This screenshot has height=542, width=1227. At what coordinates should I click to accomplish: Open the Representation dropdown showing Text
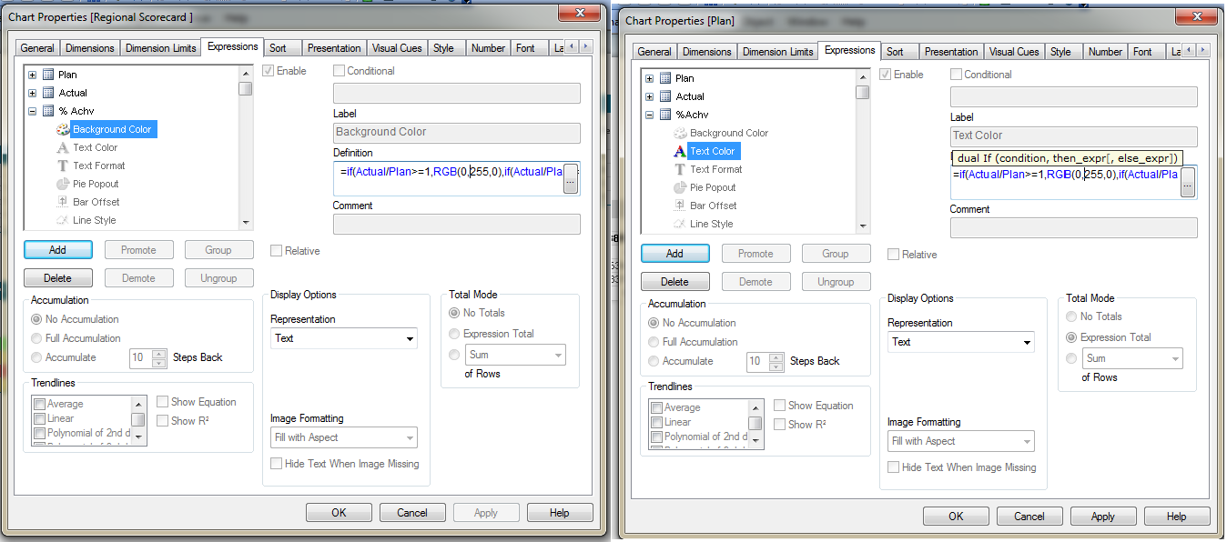[x=343, y=337]
